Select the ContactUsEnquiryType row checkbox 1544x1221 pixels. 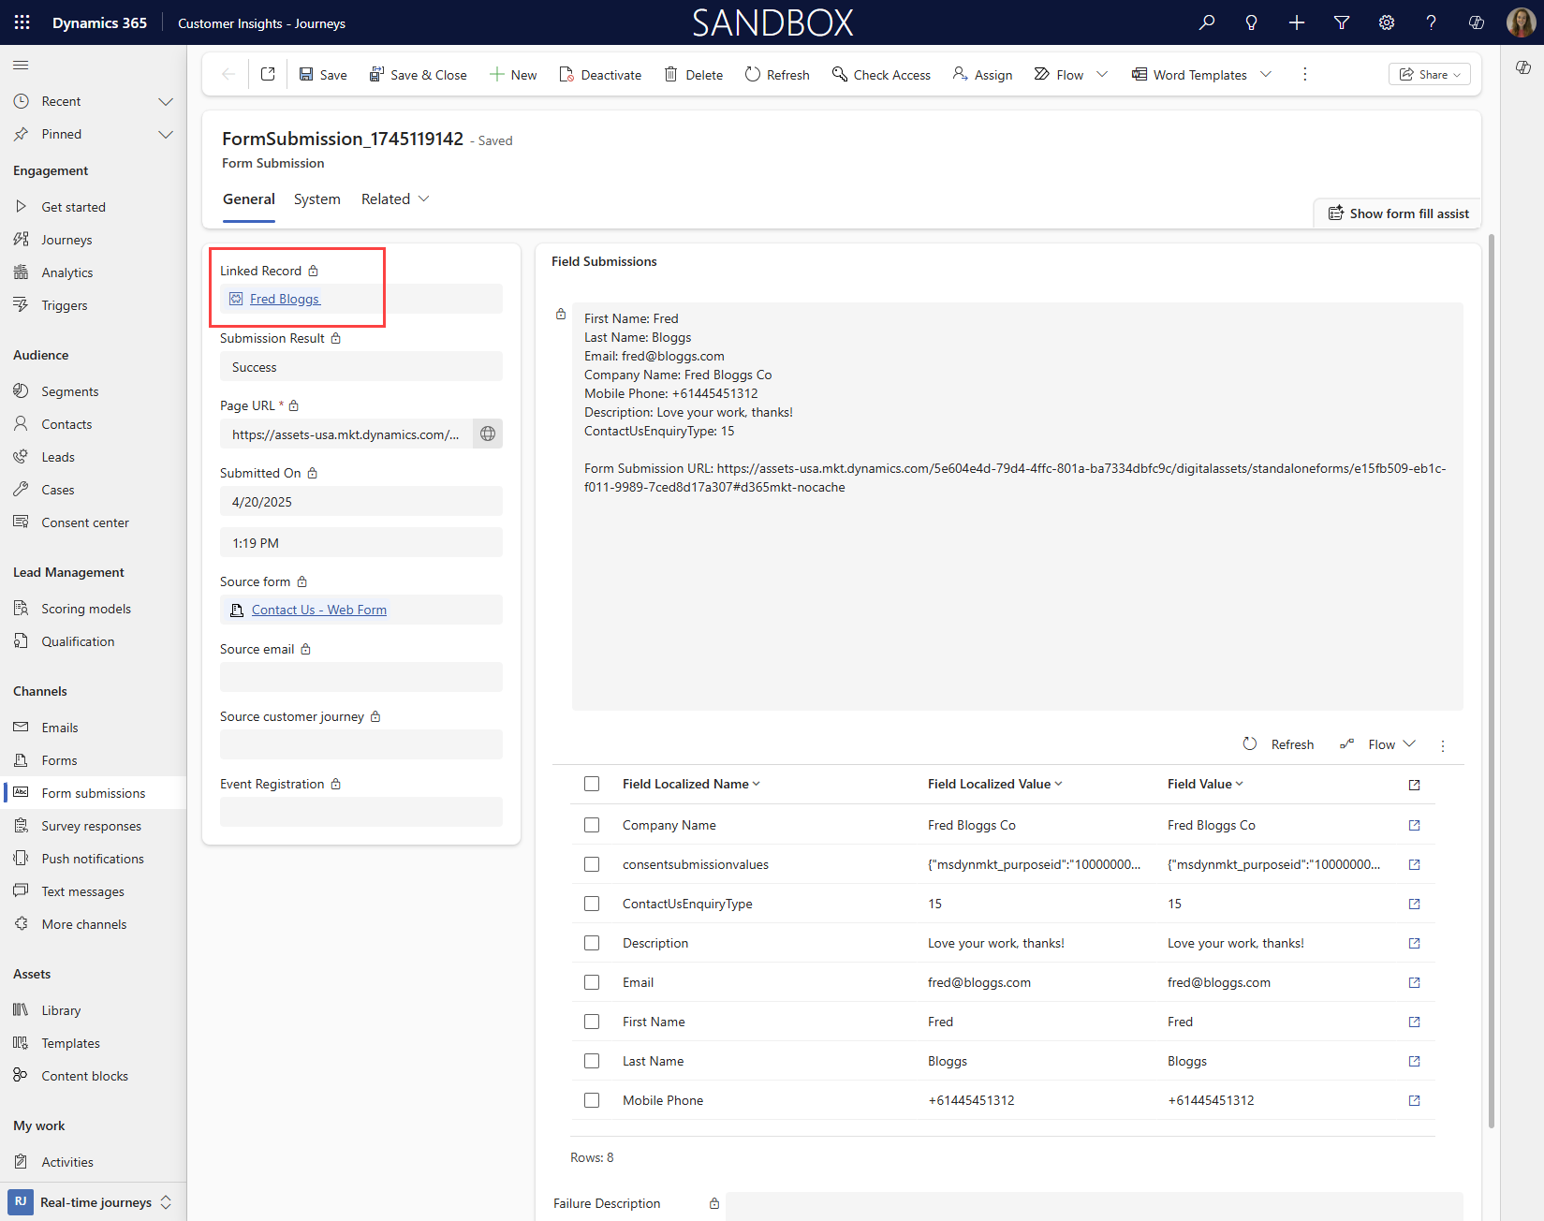tap(592, 904)
